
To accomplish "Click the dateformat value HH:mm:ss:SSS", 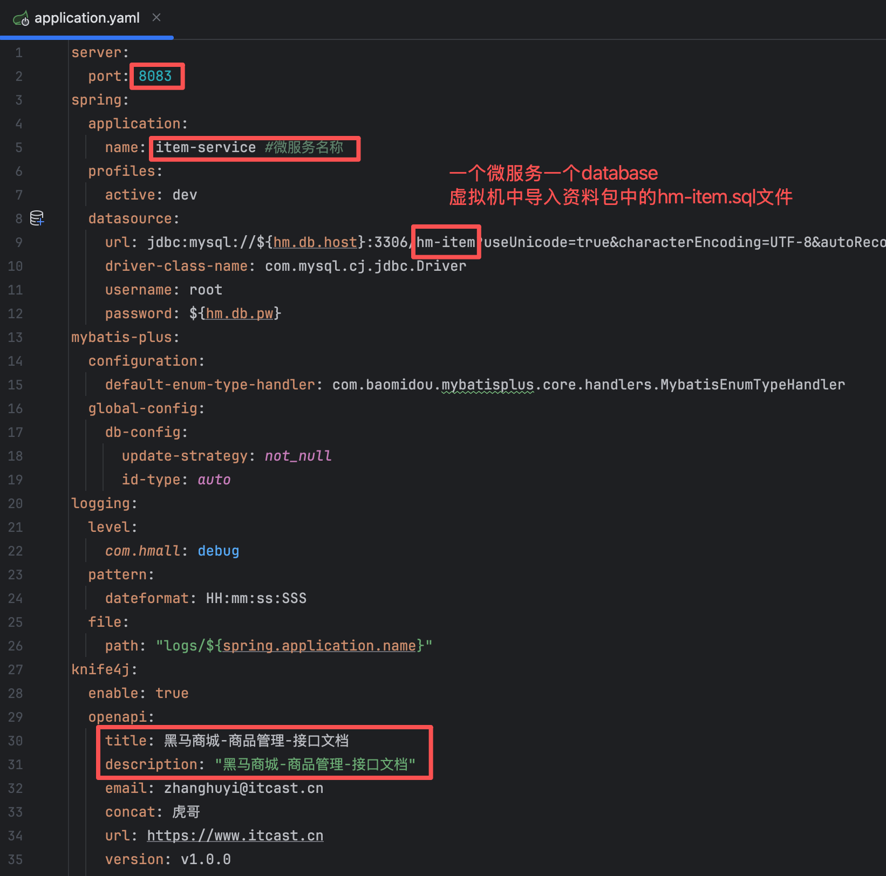I will pyautogui.click(x=256, y=598).
